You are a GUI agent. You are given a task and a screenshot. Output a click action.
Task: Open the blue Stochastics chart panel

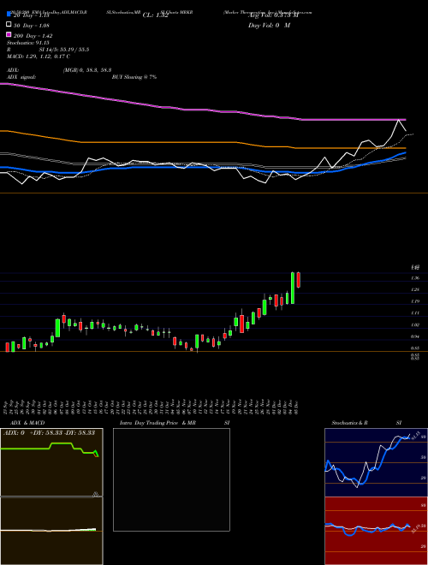tap(376, 462)
